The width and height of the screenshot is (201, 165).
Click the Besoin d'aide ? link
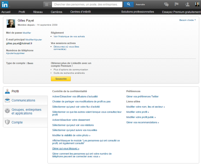[x=187, y=20]
